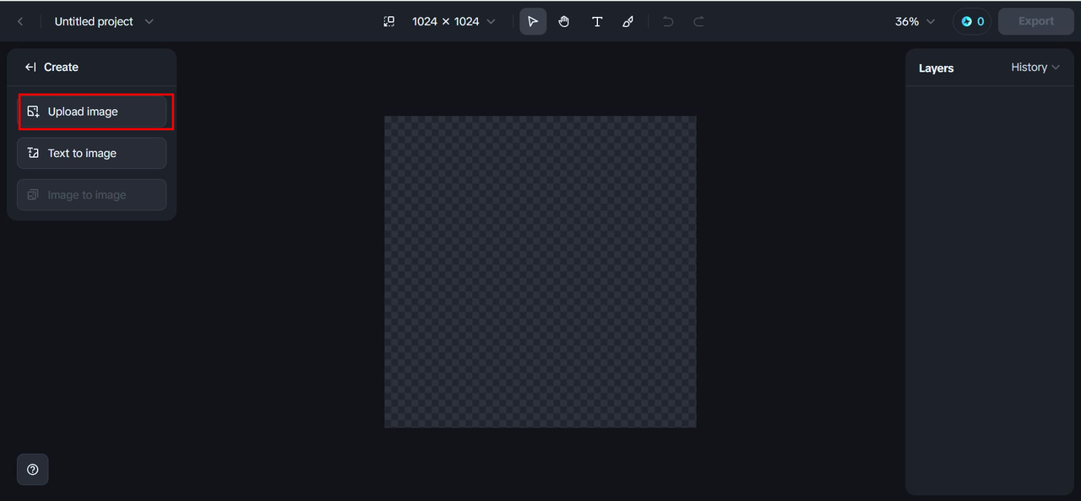The height and width of the screenshot is (501, 1081).
Task: Select the Hand pan tool
Action: pos(564,22)
